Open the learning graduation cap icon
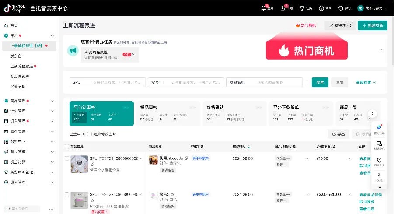 tap(340, 8)
